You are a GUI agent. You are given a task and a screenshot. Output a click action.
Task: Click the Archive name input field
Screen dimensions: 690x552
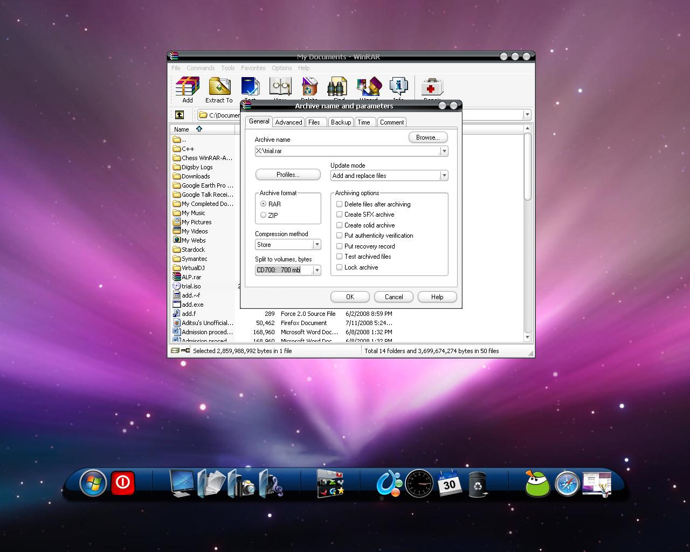[348, 151]
